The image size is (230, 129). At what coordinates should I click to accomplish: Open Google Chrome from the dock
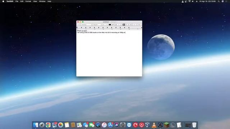click(48, 125)
